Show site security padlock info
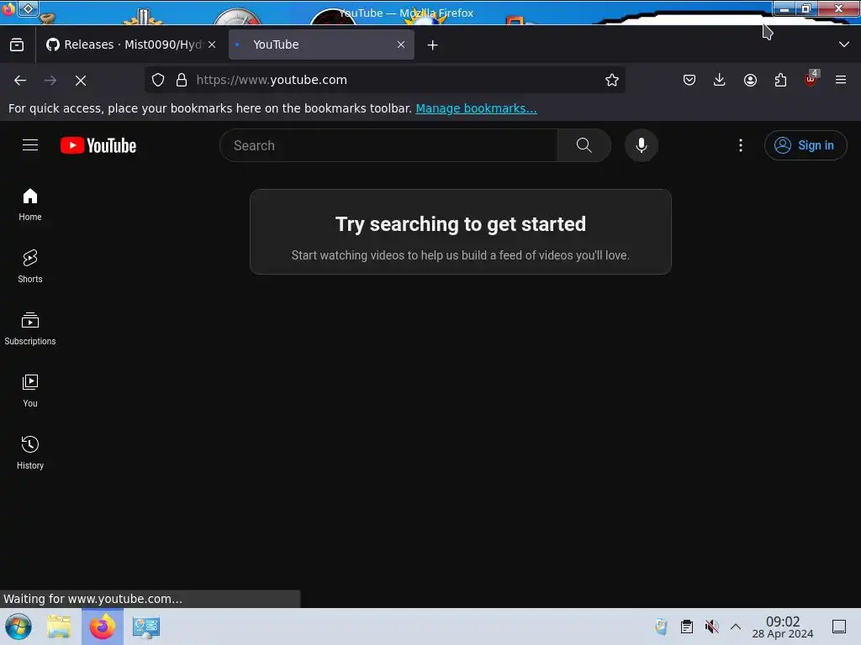861x645 pixels. pos(182,80)
